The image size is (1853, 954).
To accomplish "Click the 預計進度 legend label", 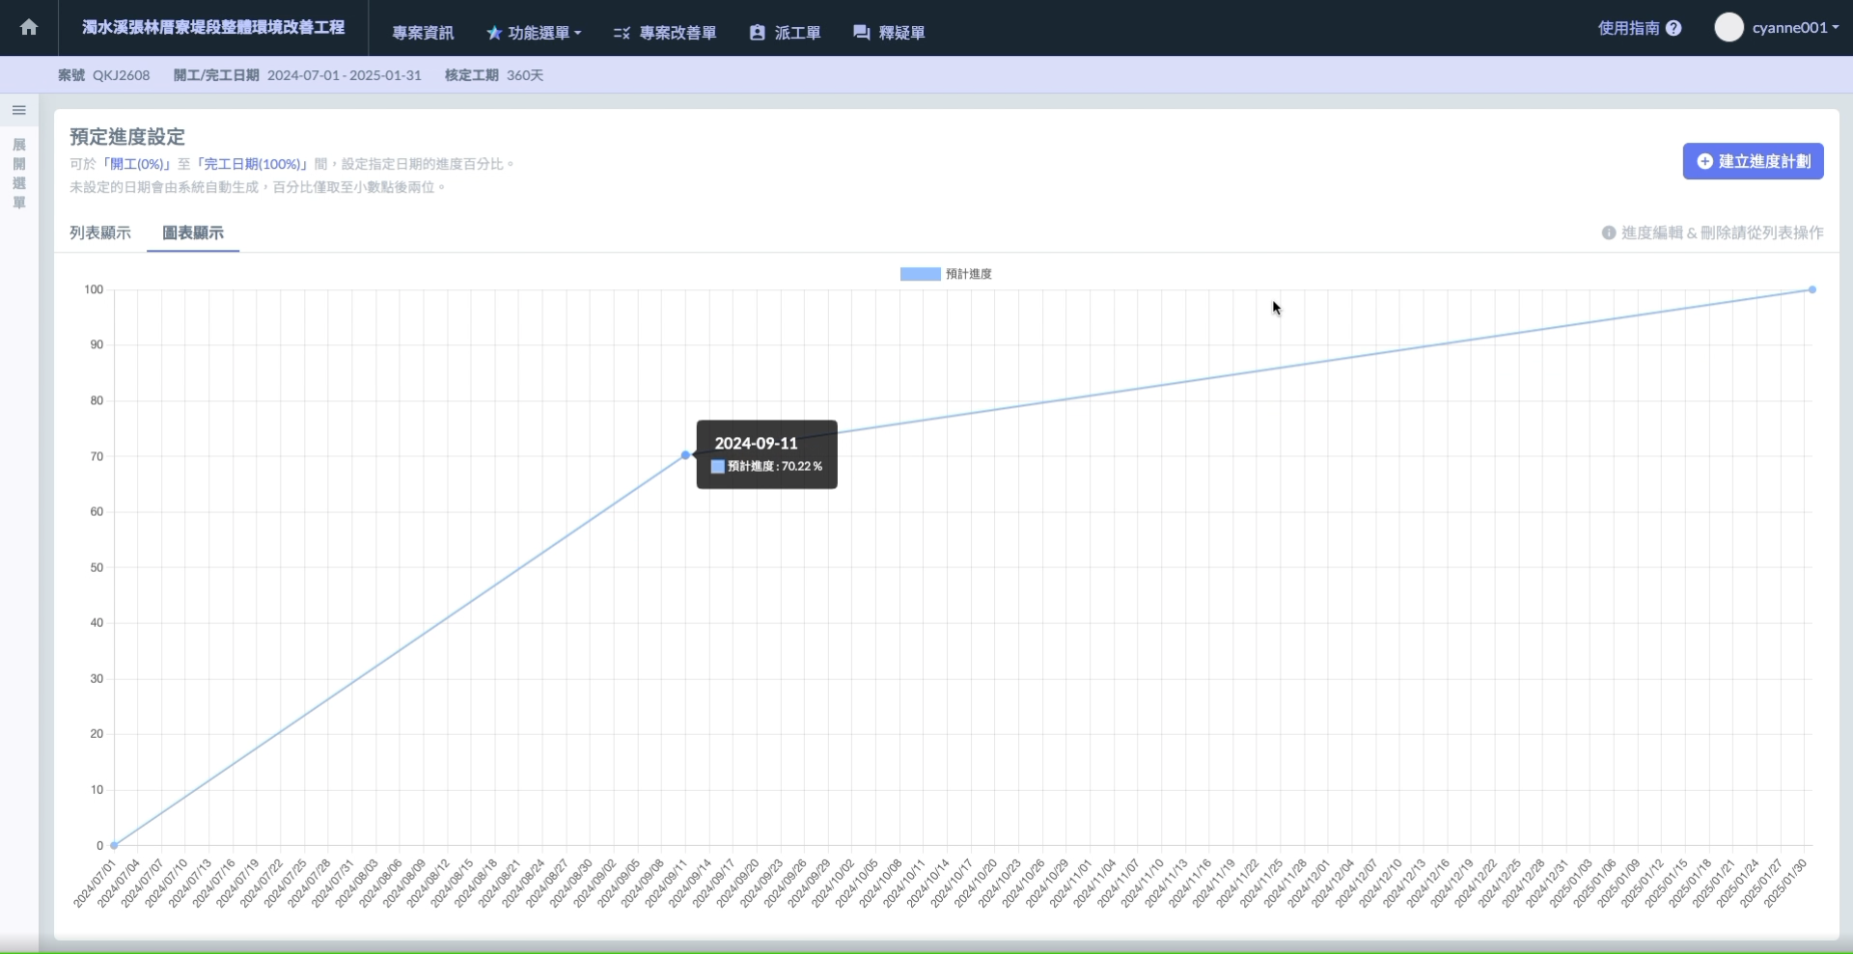I will 969,274.
